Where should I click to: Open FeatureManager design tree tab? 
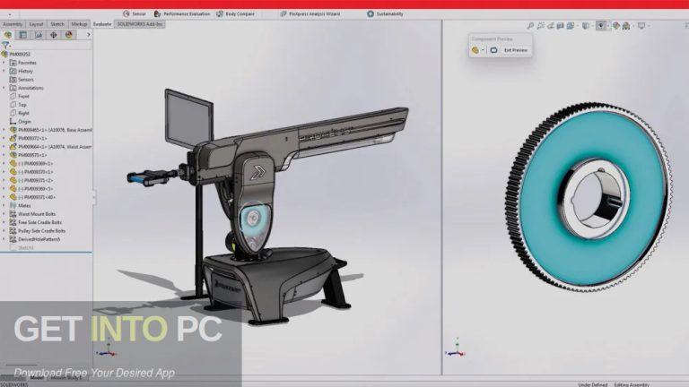tap(10, 35)
